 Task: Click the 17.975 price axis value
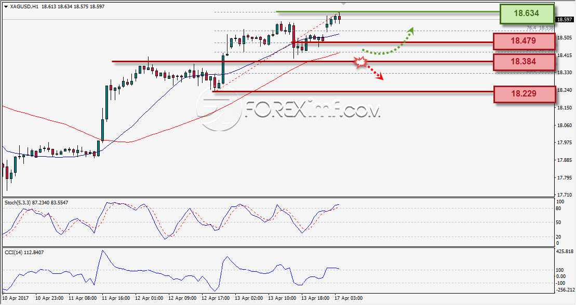click(x=565, y=143)
